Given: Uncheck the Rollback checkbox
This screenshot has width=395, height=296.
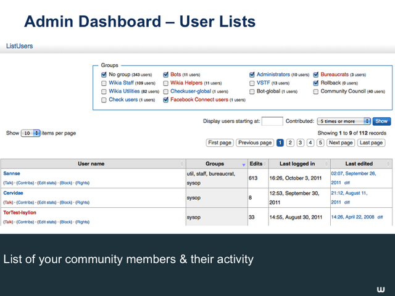Looking at the screenshot, I should (316, 83).
